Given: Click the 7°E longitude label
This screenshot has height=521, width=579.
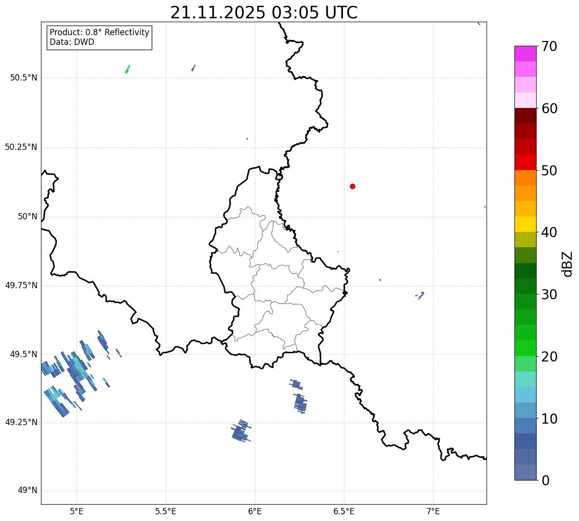Looking at the screenshot, I should point(433,511).
